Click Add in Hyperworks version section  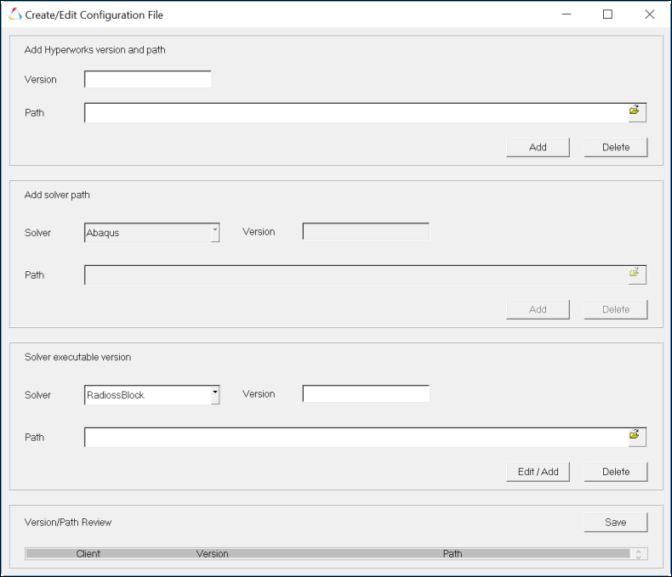[538, 147]
